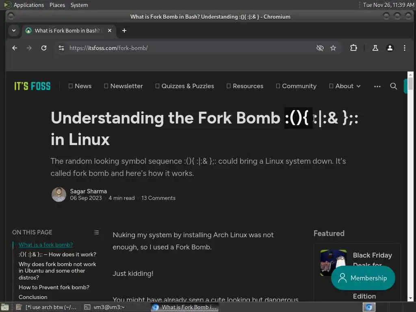Click author Sagar Sharma's avatar
This screenshot has width=416, height=312.
tap(58, 195)
